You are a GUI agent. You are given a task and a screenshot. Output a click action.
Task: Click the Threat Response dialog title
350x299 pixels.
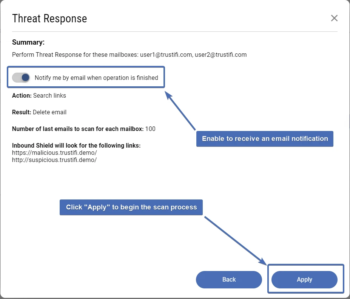49,19
